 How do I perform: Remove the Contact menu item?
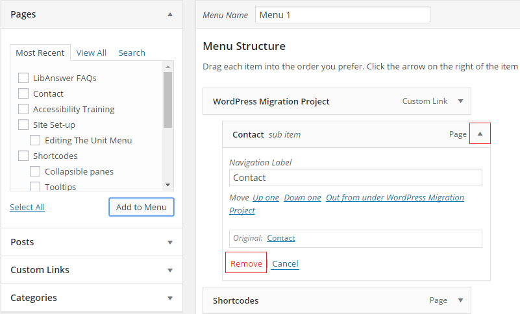coord(246,263)
